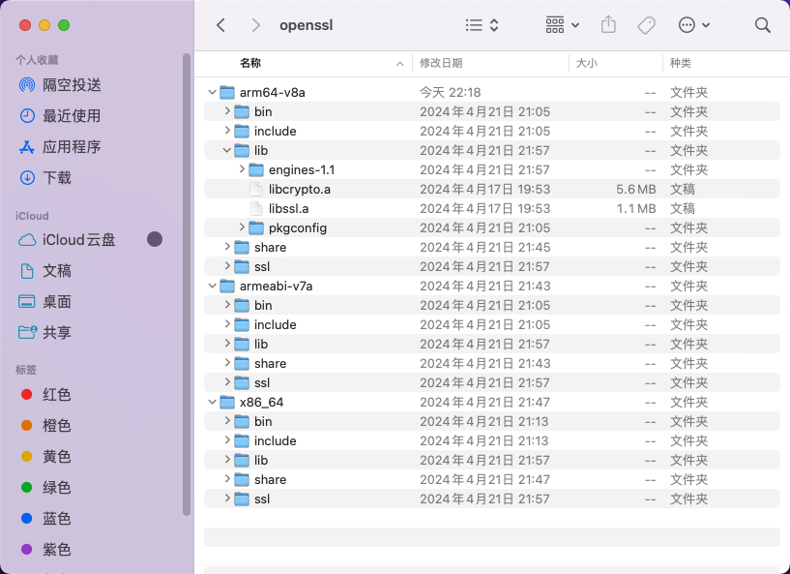Click the sidebar vertical scrollbar
790x574 pixels.
click(187, 285)
